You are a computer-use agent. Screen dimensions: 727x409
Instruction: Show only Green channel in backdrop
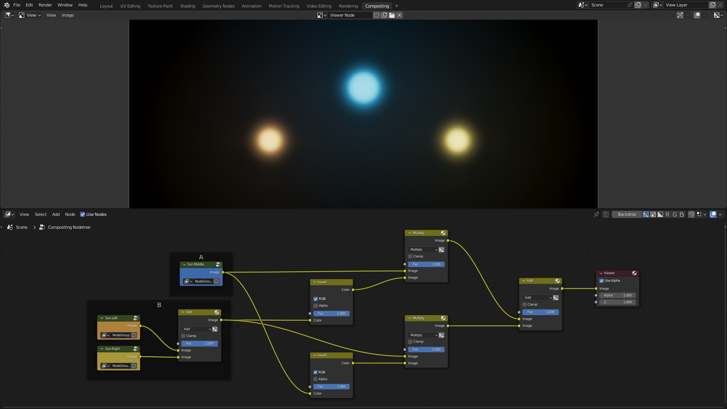pos(675,214)
